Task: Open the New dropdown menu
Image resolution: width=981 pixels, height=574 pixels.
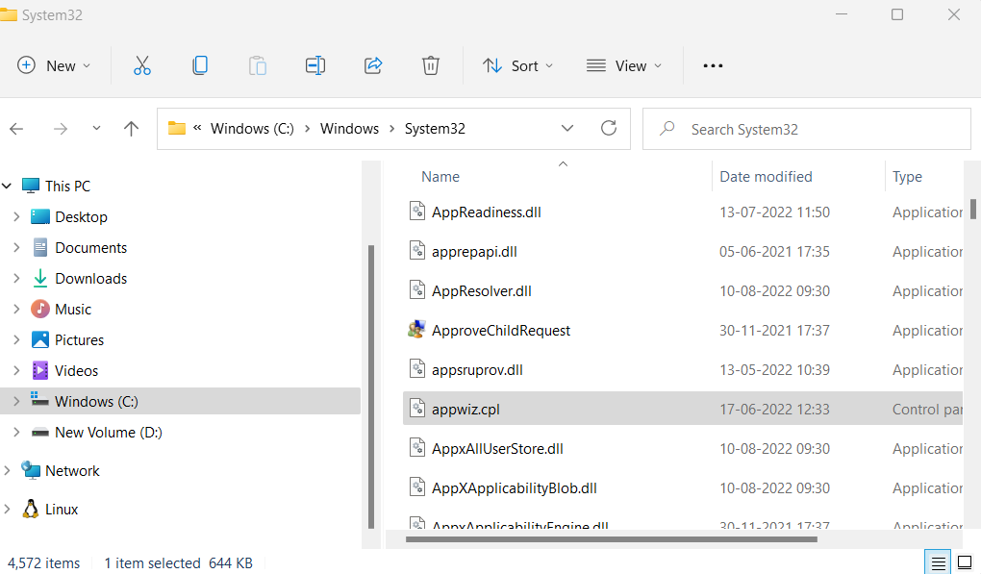Action: 54,65
